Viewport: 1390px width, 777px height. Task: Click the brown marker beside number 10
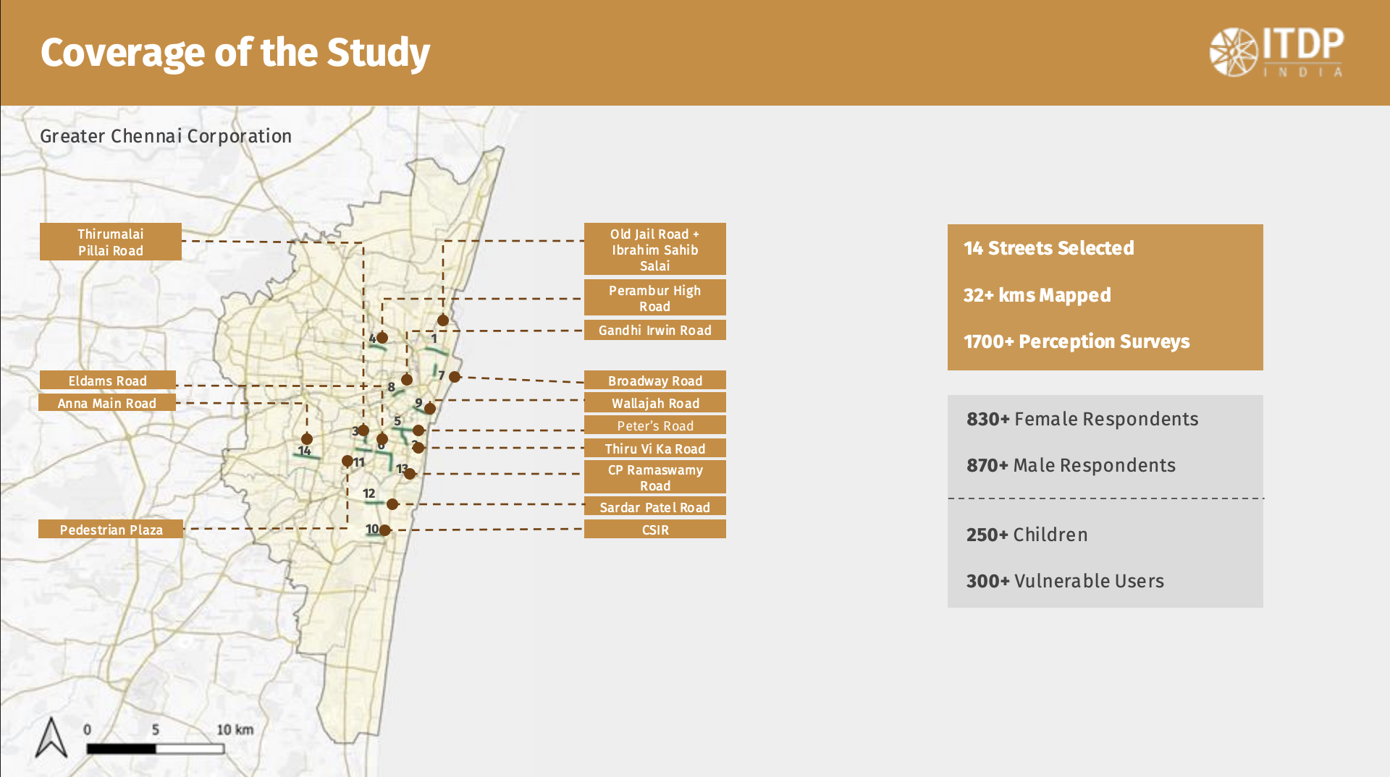(x=385, y=530)
